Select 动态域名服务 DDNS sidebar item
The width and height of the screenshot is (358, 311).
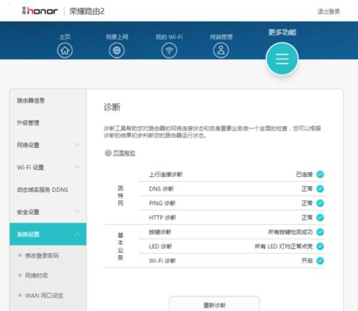coord(42,190)
